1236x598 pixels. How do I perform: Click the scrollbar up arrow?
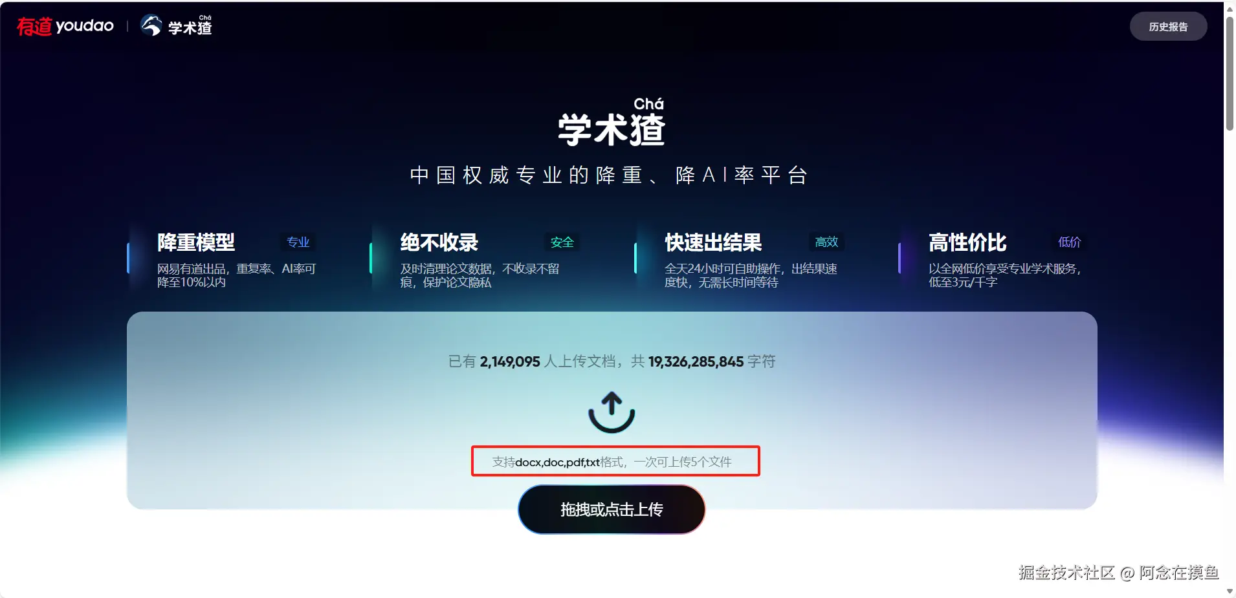pos(1230,6)
